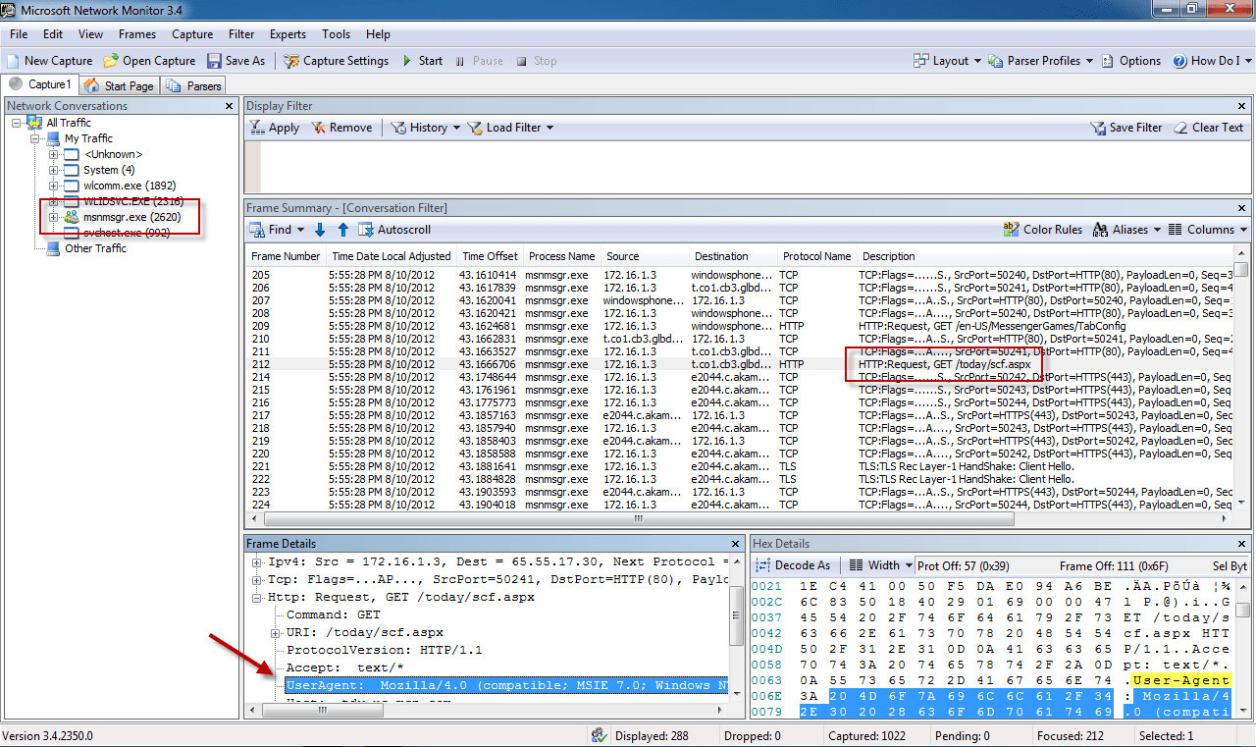The height and width of the screenshot is (747, 1256).
Task: Click Decode As in Hex Details
Action: 794,565
